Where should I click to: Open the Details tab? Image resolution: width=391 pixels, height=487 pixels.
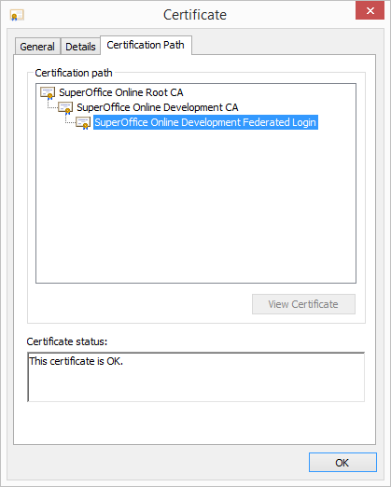[x=80, y=47]
